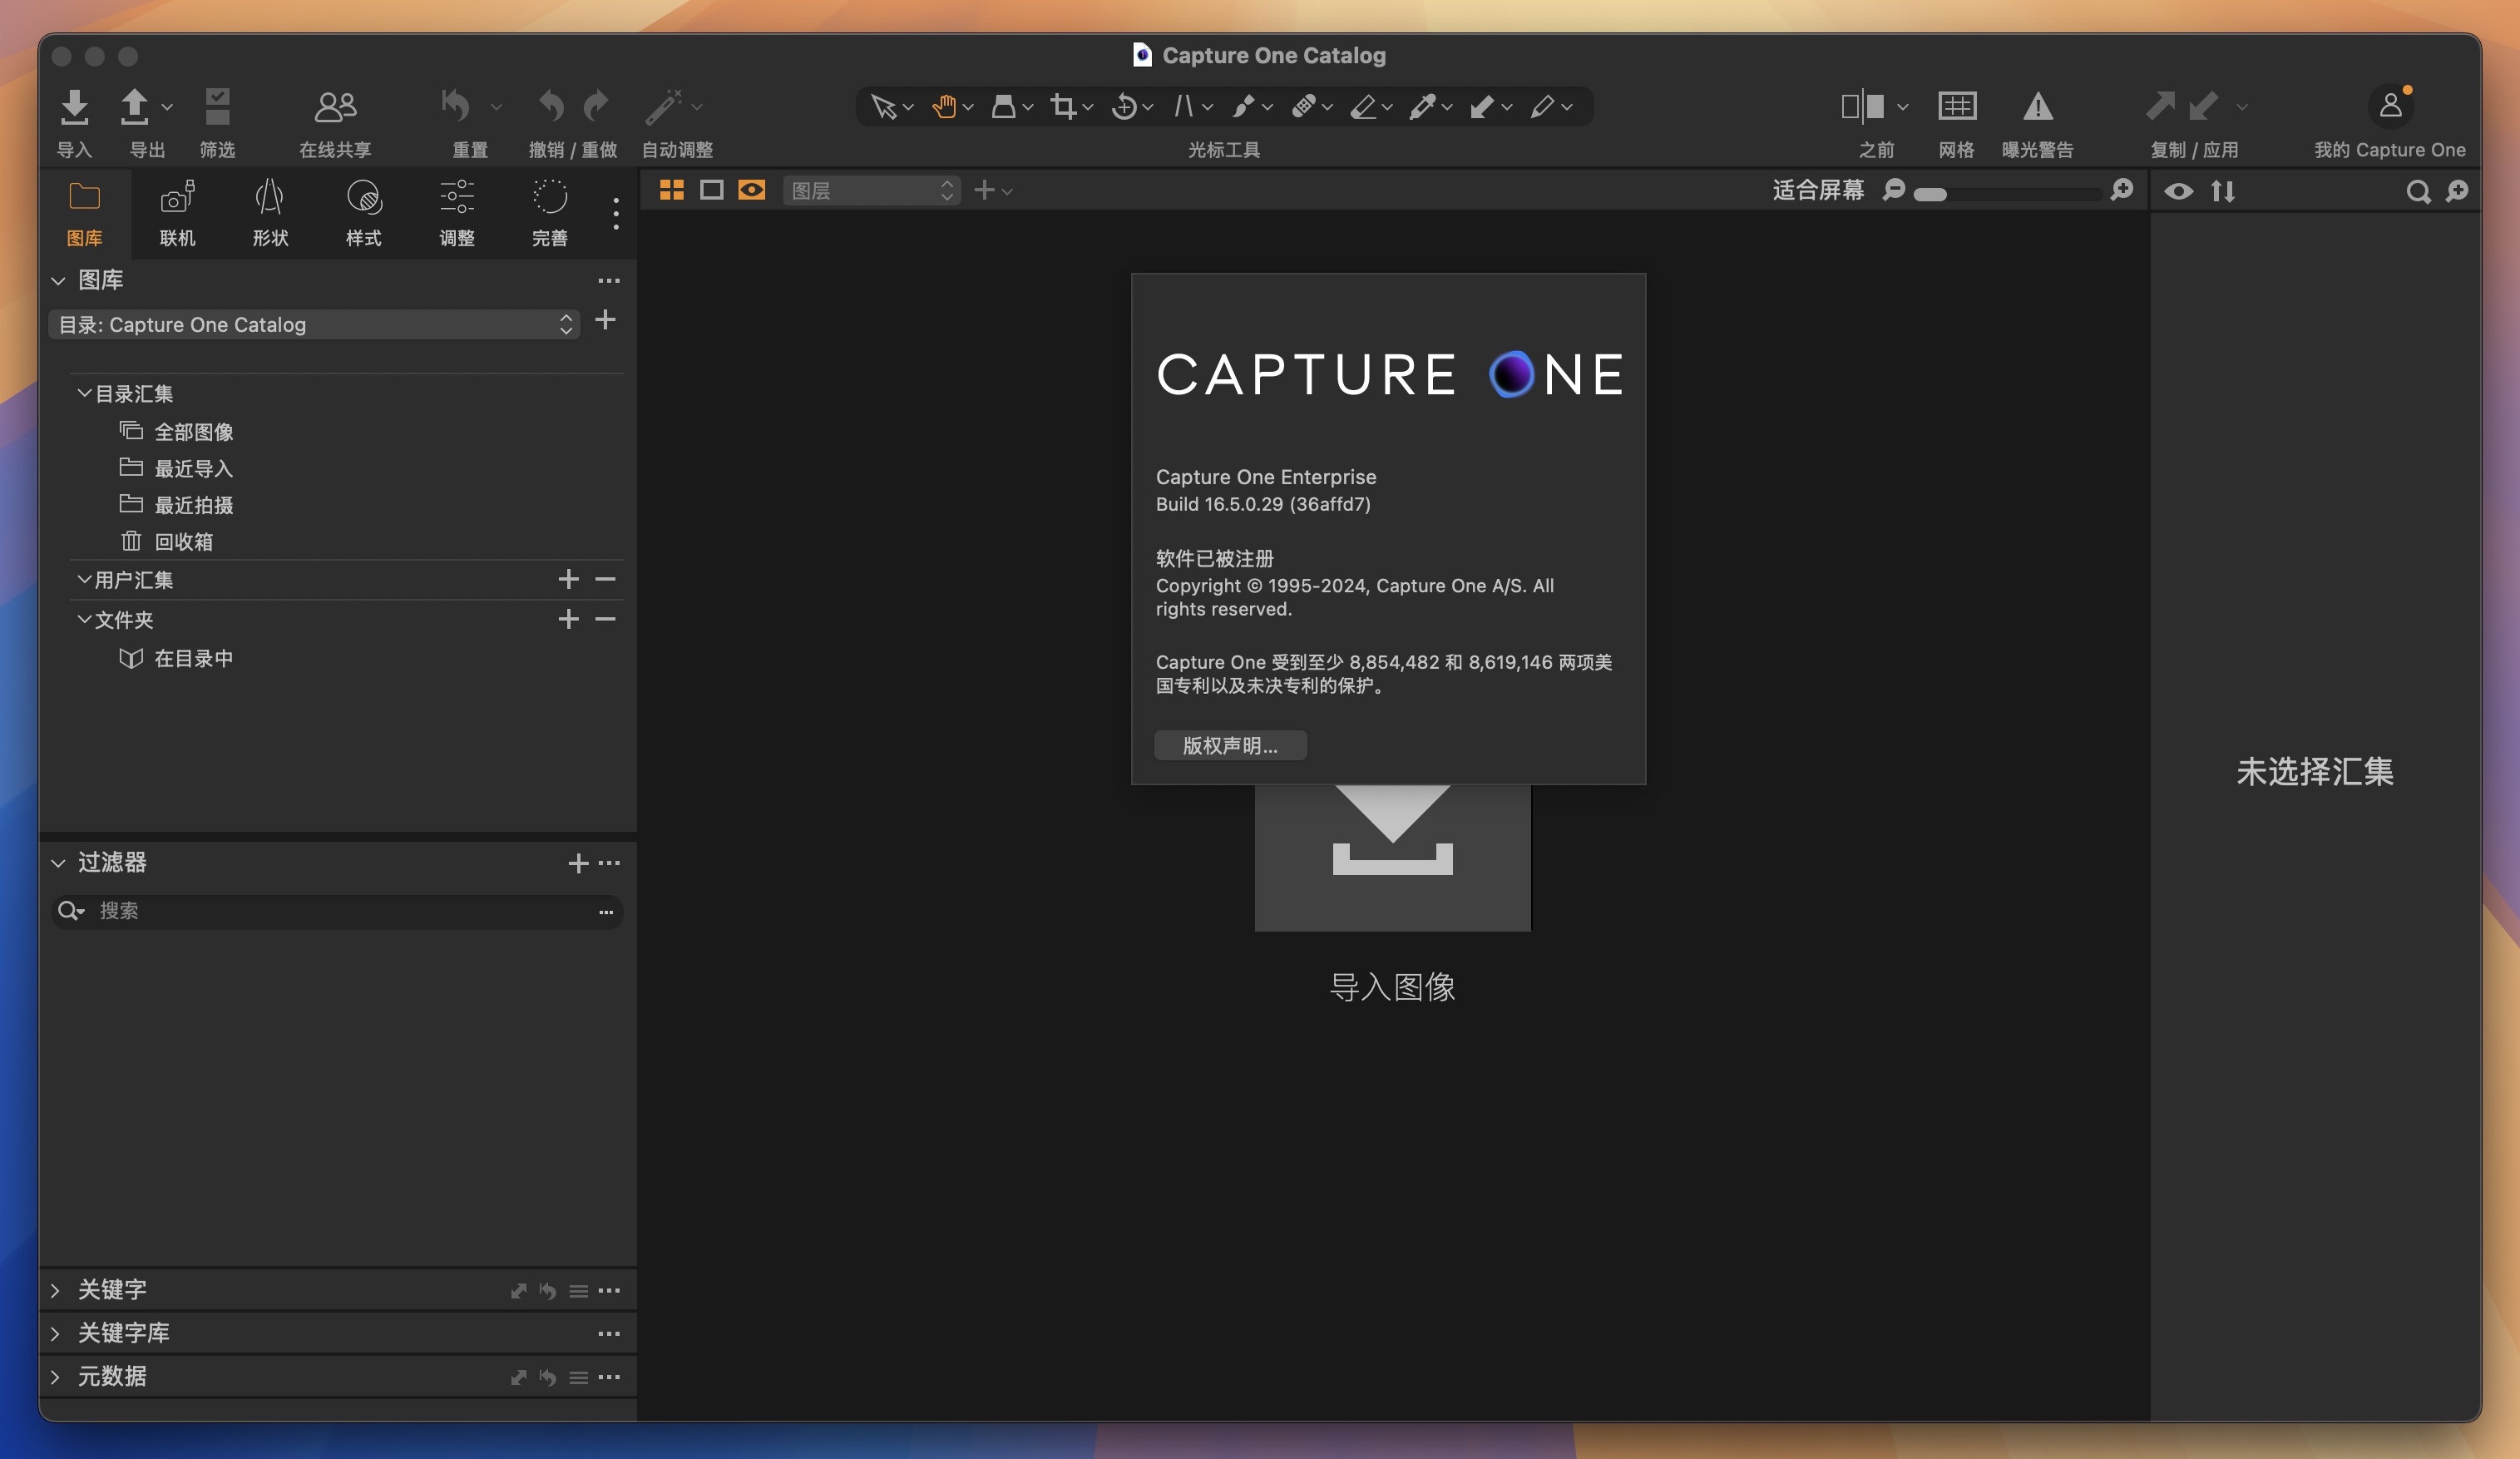Add new catalog with plus button

click(605, 320)
